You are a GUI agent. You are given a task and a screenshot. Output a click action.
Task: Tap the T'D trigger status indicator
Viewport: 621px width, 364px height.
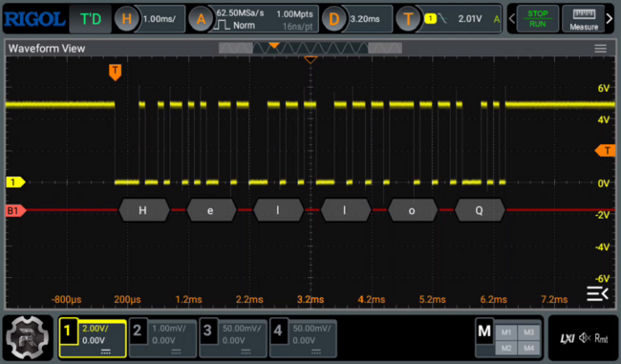pyautogui.click(x=91, y=19)
